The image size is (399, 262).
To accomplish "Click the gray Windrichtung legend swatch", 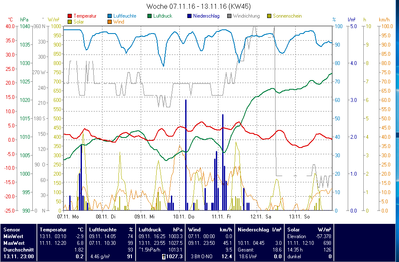I will 229,16.
